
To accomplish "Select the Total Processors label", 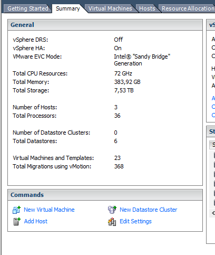I will tap(35, 116).
